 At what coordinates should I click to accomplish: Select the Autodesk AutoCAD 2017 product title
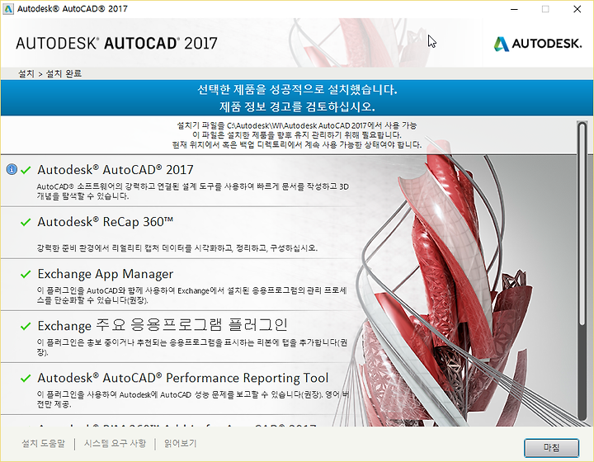[115, 170]
